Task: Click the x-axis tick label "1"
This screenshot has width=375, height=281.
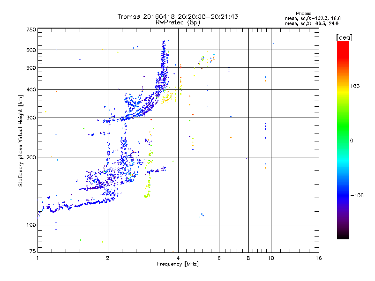Action: [x=37, y=258]
